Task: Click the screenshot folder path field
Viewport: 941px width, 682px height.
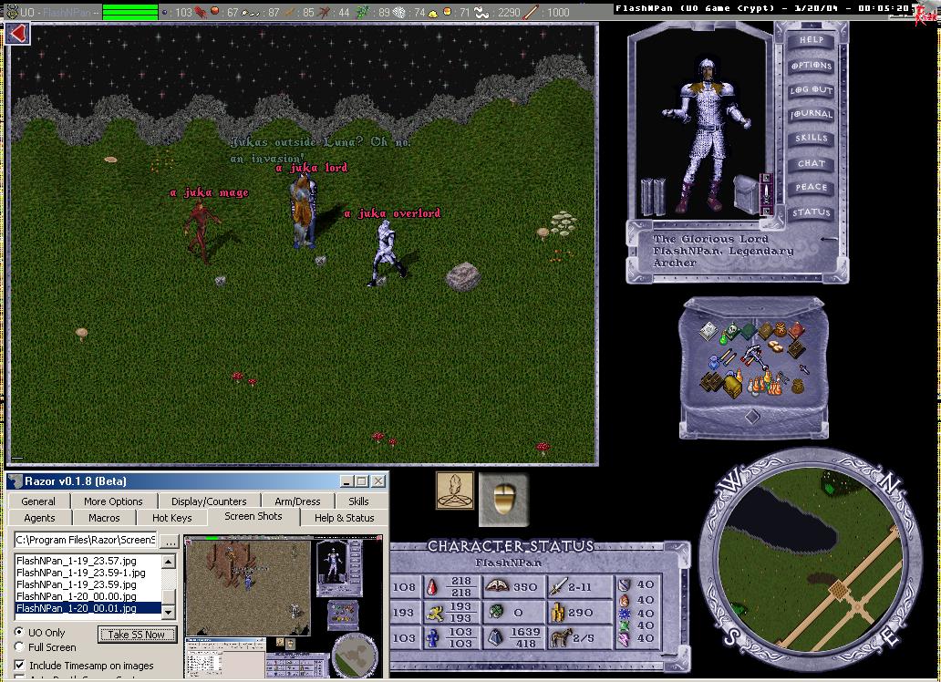Action: (86, 540)
